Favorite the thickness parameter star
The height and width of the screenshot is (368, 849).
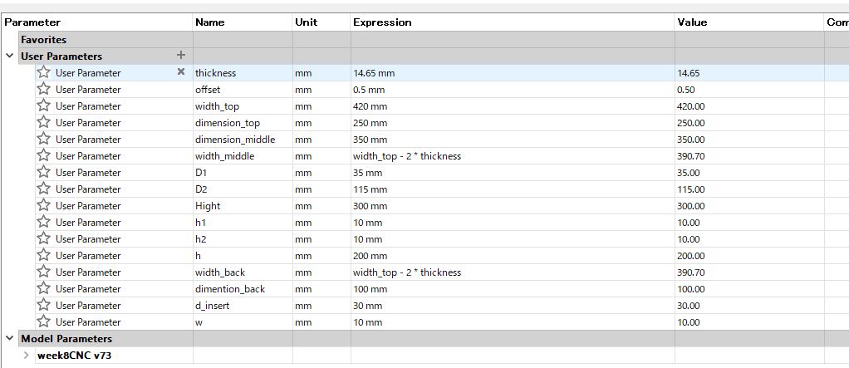tap(44, 72)
